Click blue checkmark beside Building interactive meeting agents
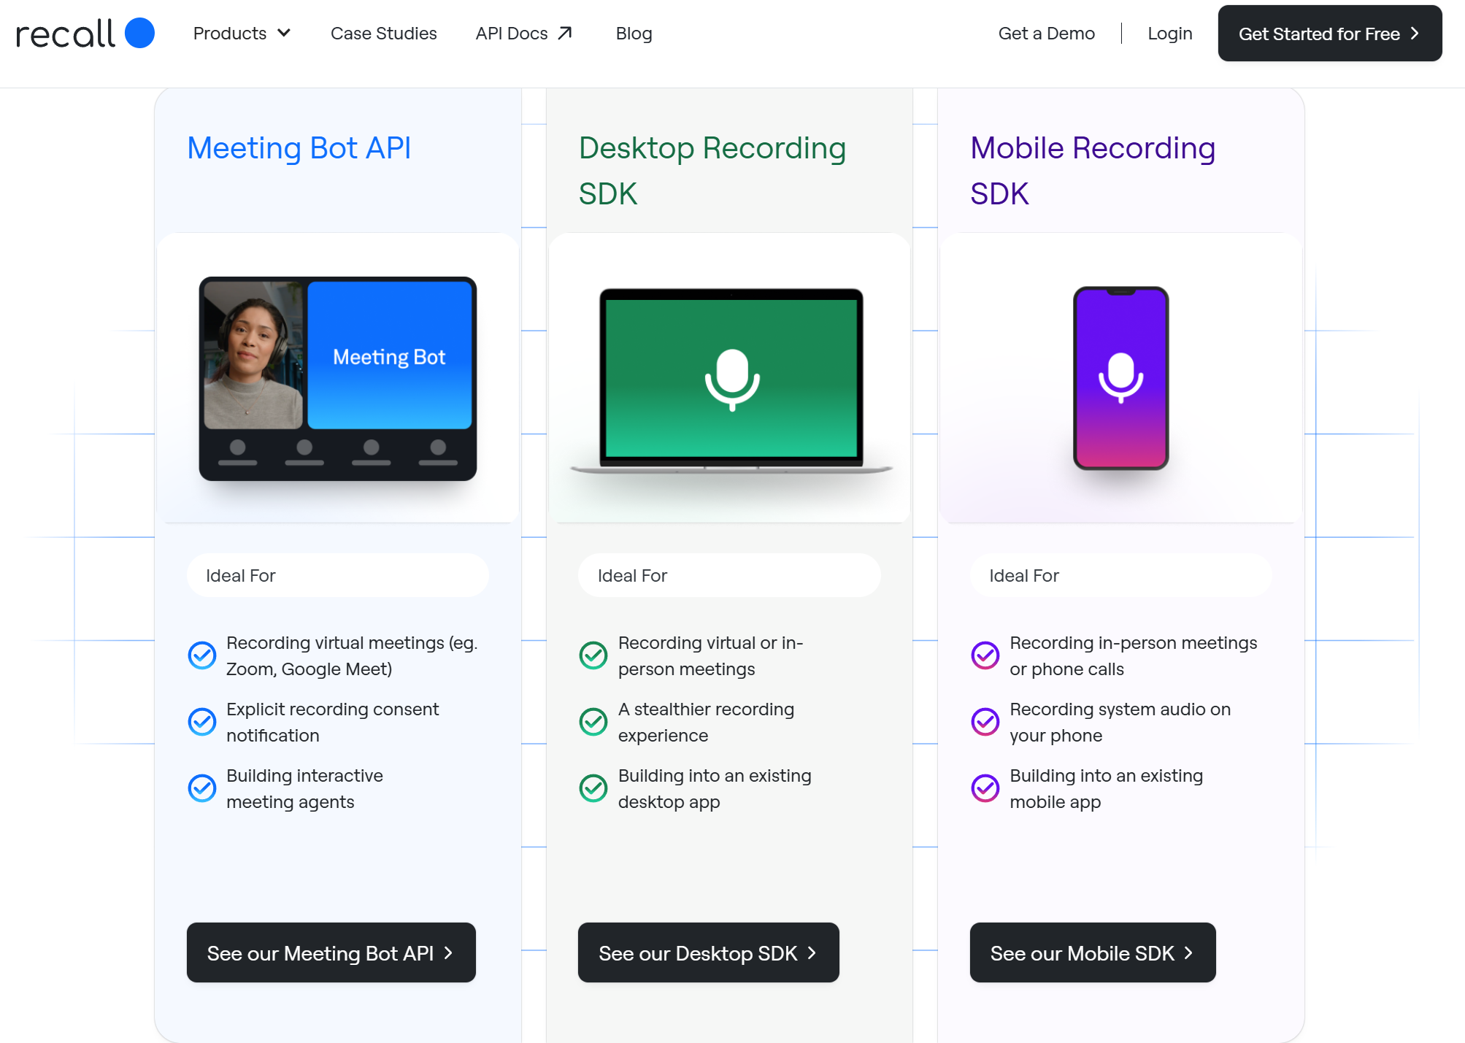The image size is (1465, 1043). click(202, 788)
